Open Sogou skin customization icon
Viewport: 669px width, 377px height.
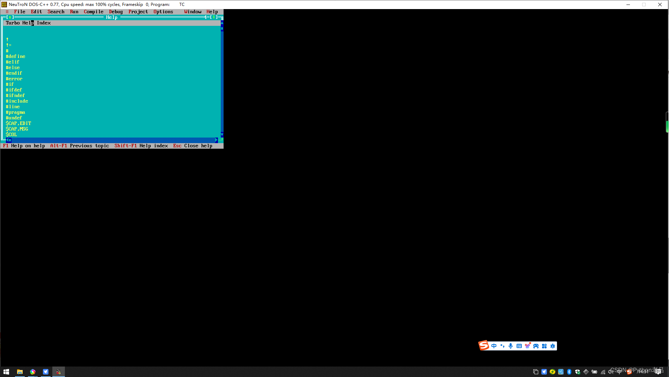point(528,346)
